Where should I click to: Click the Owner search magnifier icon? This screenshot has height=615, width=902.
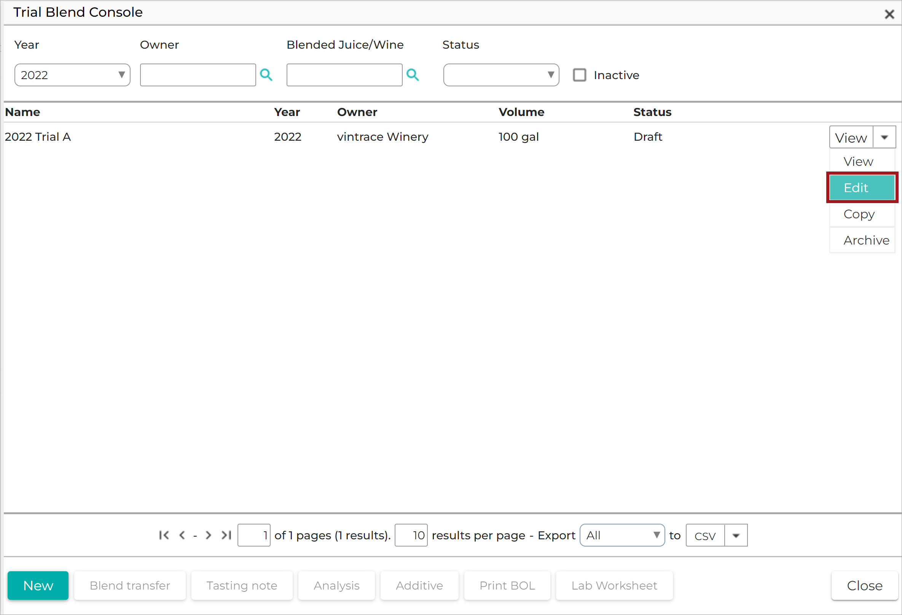pos(266,75)
